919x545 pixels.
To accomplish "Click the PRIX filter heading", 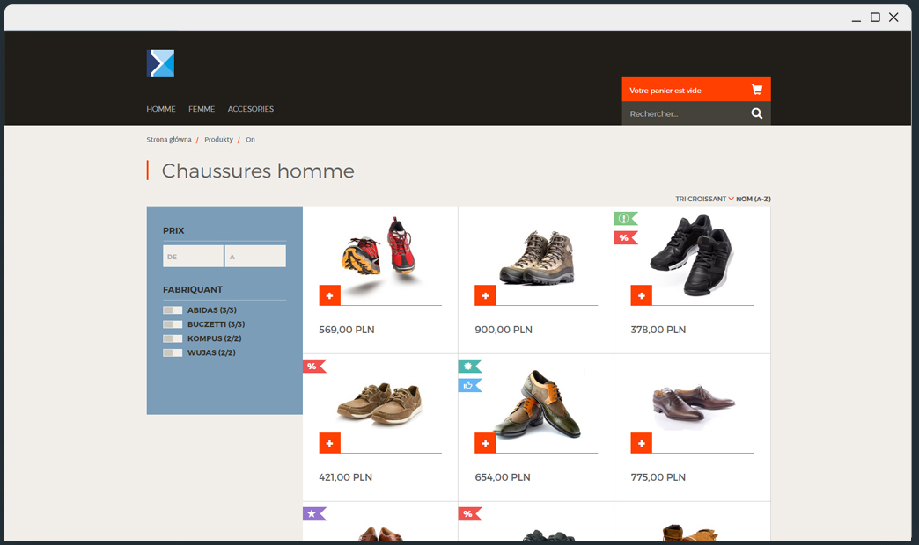I will 173,230.
